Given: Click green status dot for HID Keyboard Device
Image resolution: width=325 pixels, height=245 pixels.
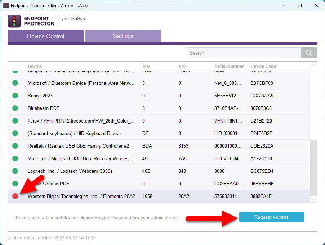Looking at the screenshot, I should [15, 133].
